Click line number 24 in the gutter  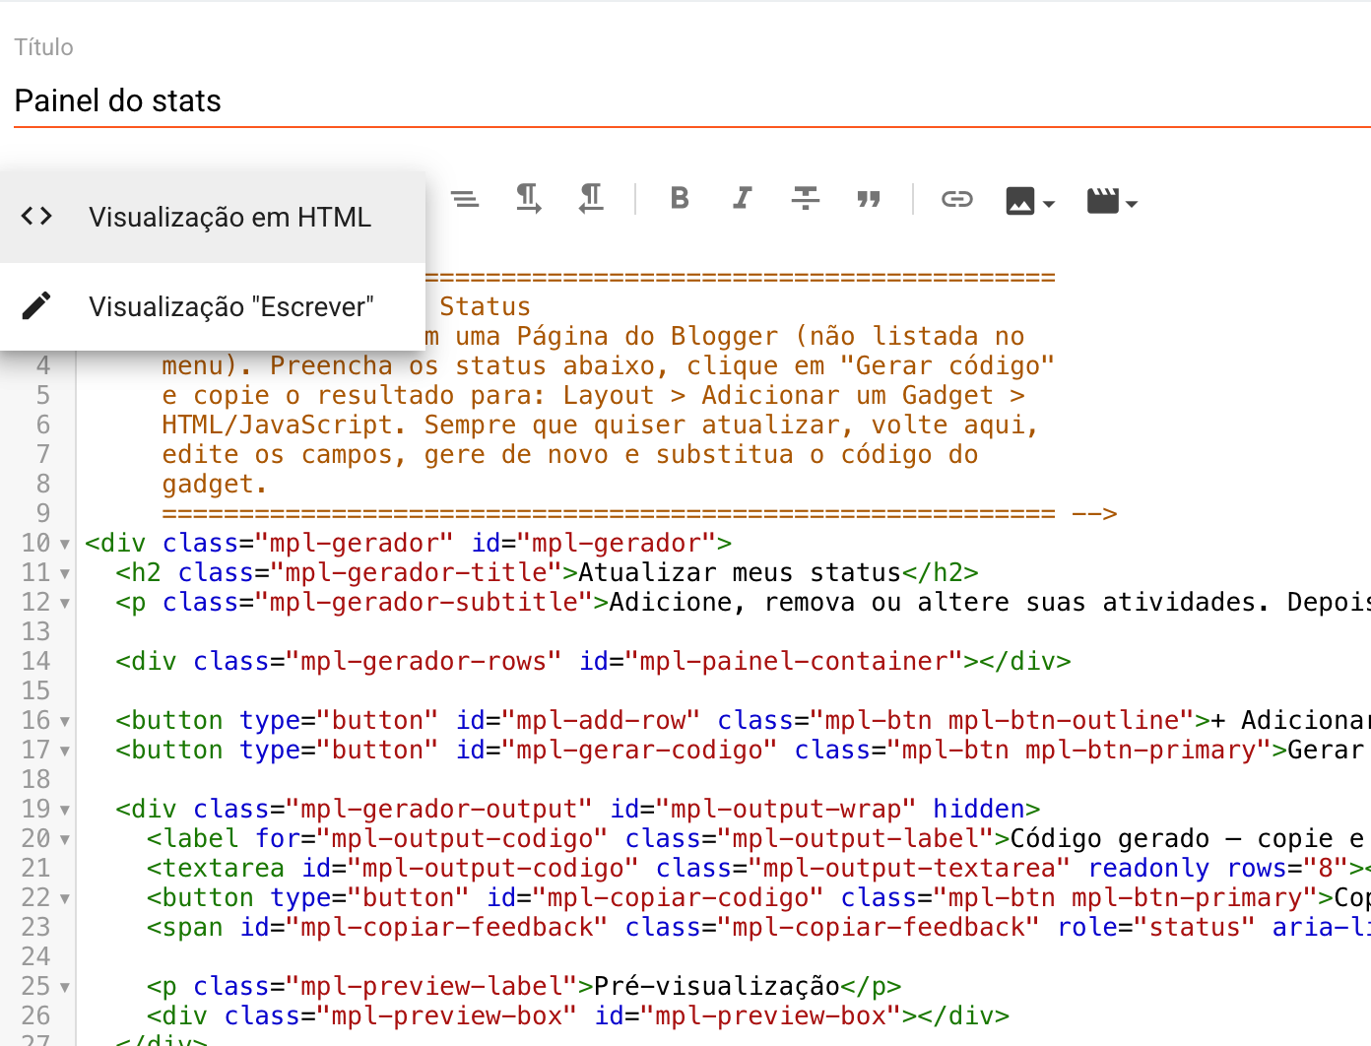36,956
